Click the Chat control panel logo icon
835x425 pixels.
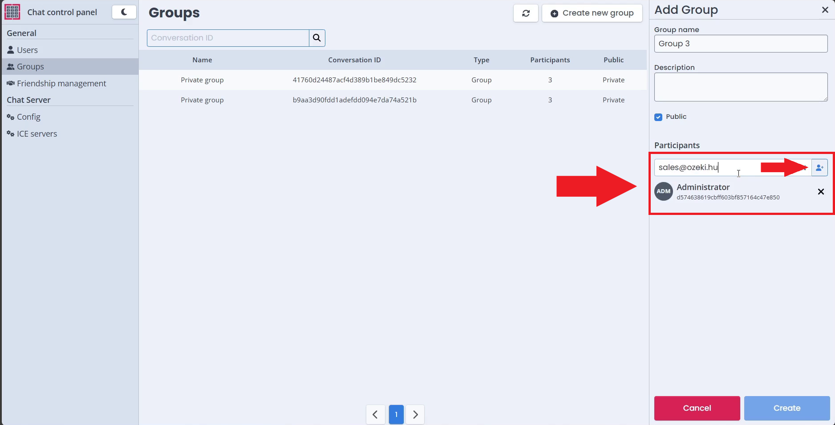pos(12,12)
